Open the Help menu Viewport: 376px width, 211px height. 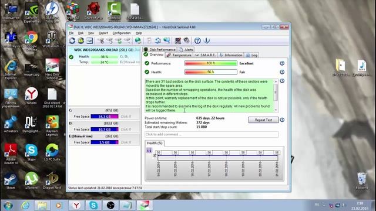[x=139, y=33]
